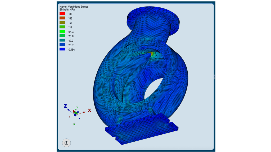Click the bright green 94.3 swatch
This screenshot has height=152, width=271.
[x=62, y=31]
